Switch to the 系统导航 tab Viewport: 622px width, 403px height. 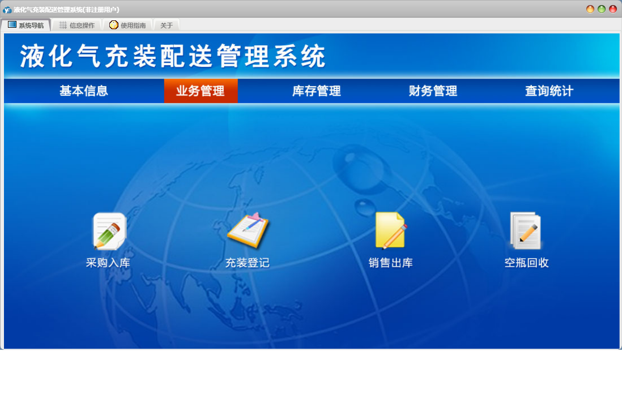(x=26, y=25)
